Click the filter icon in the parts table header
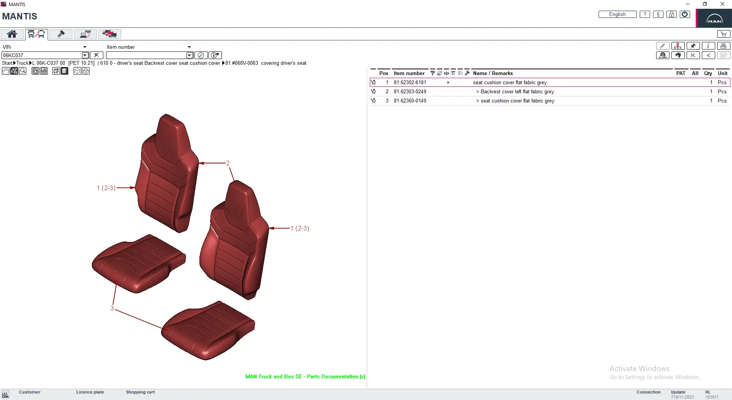The width and height of the screenshot is (732, 400). (x=432, y=73)
